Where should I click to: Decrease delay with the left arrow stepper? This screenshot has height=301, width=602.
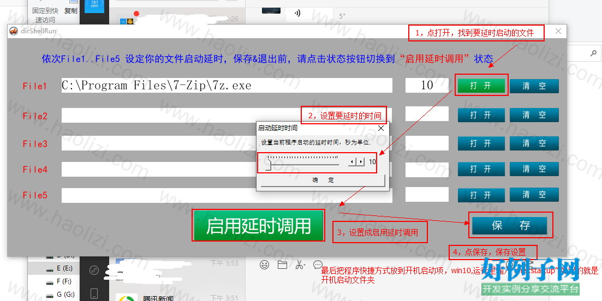pyautogui.click(x=352, y=162)
